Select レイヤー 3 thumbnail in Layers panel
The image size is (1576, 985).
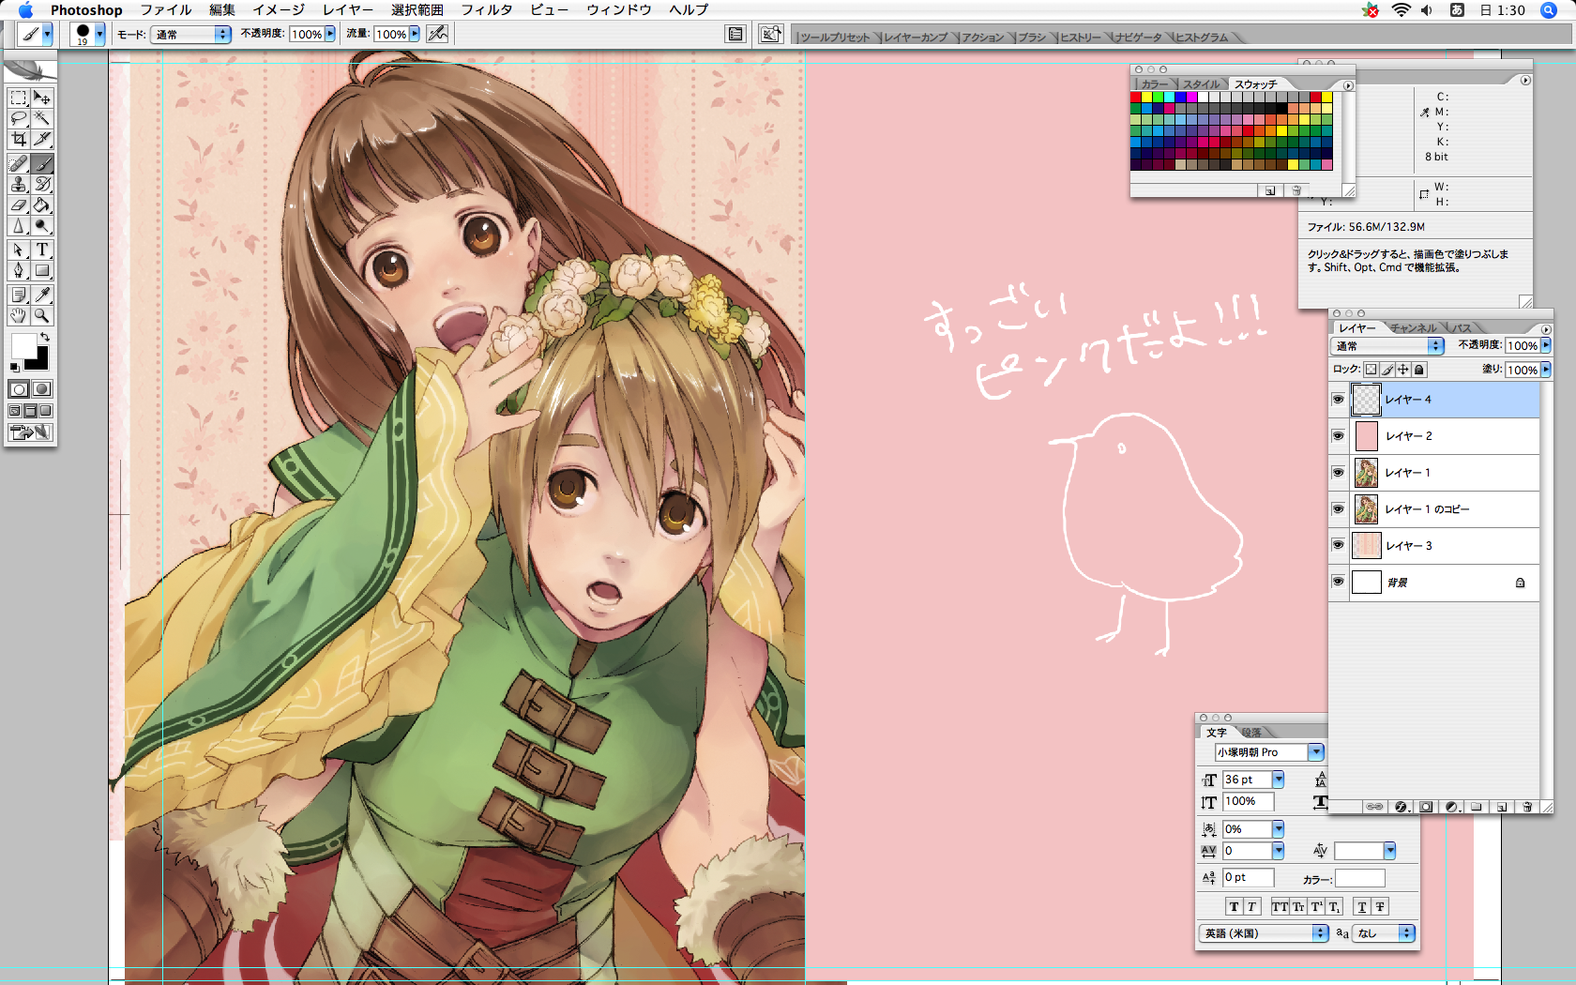click(1366, 545)
